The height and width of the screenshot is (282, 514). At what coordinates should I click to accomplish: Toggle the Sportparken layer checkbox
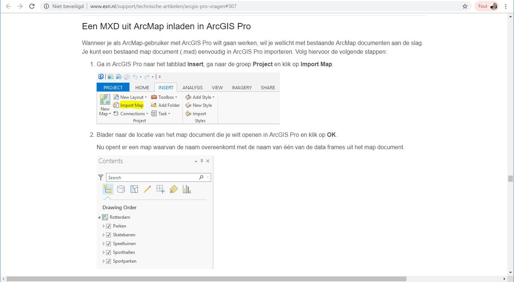[x=108, y=261]
